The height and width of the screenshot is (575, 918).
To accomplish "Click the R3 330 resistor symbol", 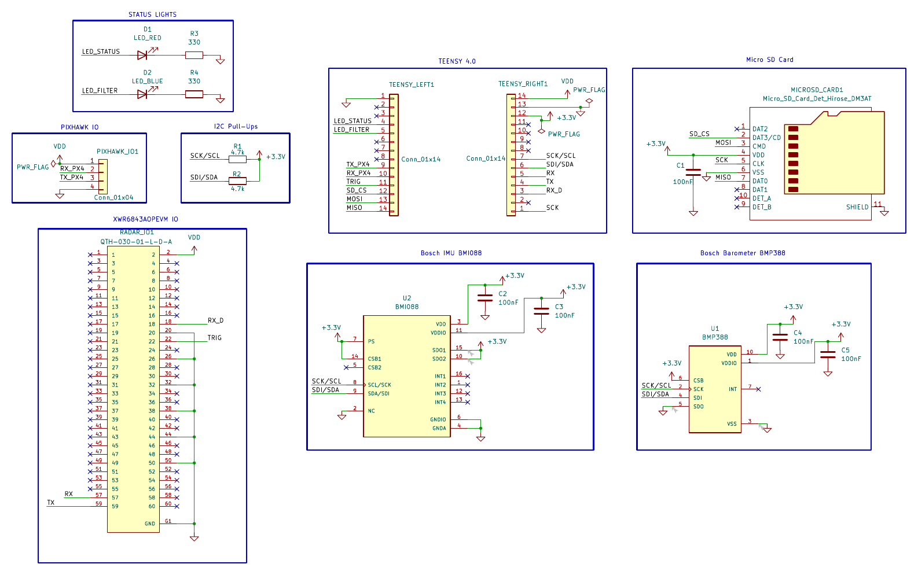I will click(194, 56).
